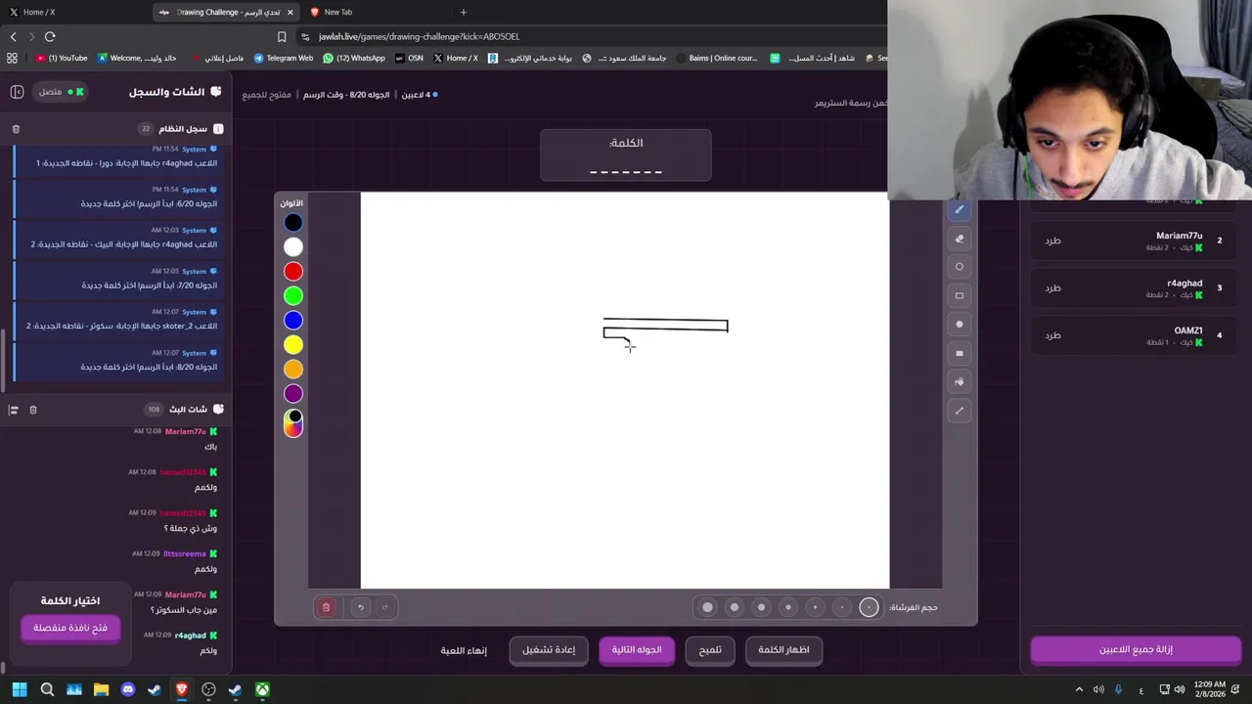Pick the red color swatch
The width and height of the screenshot is (1252, 704).
[x=293, y=272]
